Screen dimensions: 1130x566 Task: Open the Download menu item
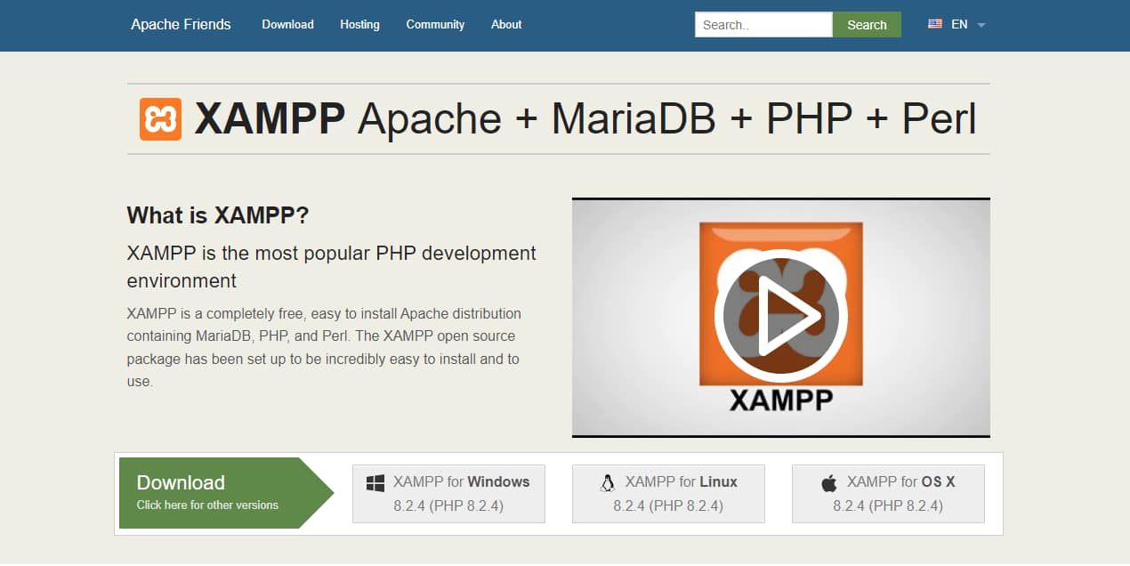pos(287,24)
